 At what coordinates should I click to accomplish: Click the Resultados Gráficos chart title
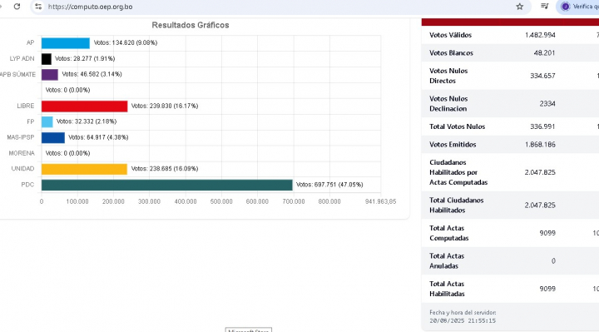tap(191, 25)
